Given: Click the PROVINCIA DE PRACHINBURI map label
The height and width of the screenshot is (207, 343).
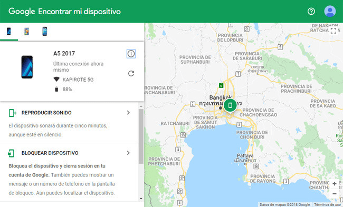Looking at the screenshot, I should [x=297, y=88].
